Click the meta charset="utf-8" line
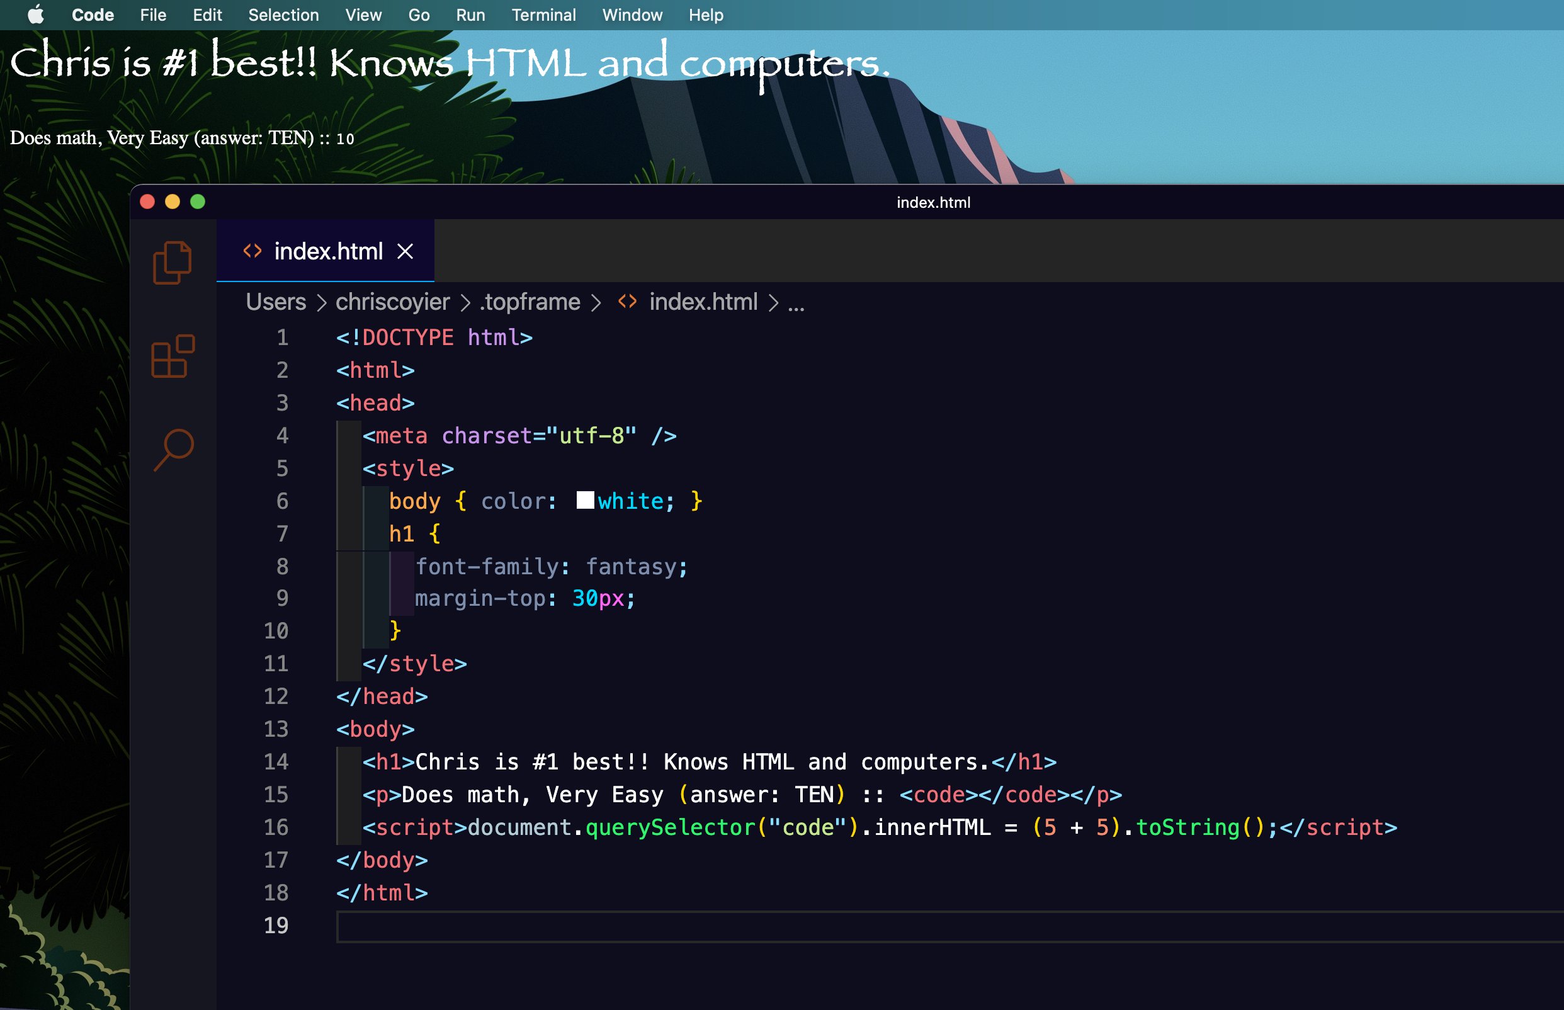Screen dimensions: 1564x1010 coord(519,436)
